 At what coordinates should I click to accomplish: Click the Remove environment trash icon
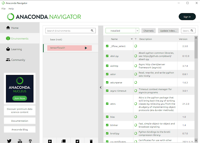click(91, 141)
